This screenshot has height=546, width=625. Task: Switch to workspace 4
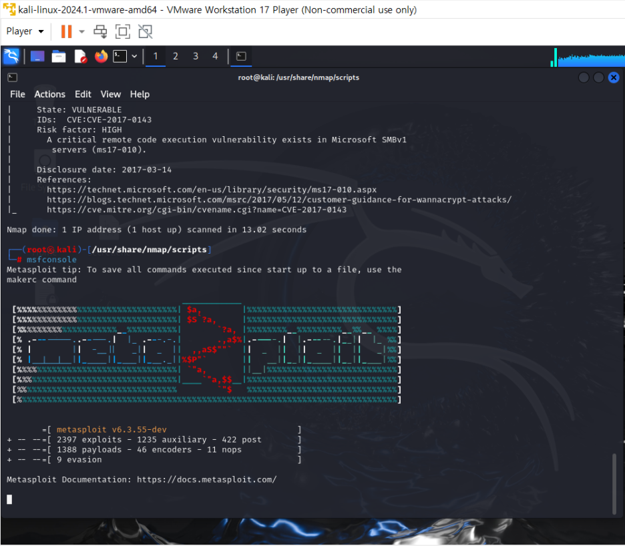coord(215,56)
